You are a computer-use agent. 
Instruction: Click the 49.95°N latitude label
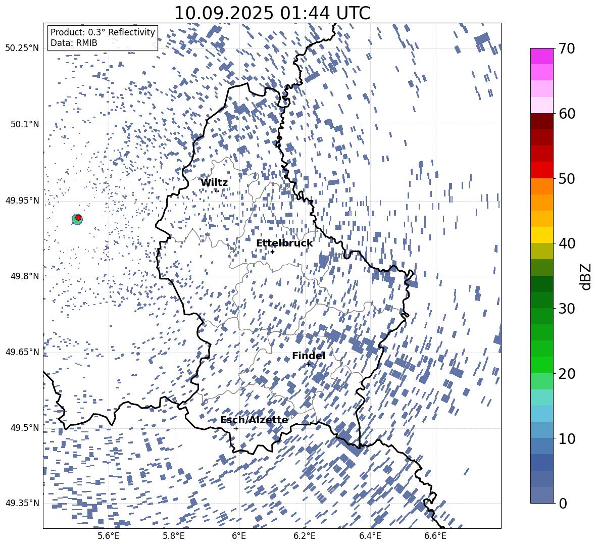[22, 200]
